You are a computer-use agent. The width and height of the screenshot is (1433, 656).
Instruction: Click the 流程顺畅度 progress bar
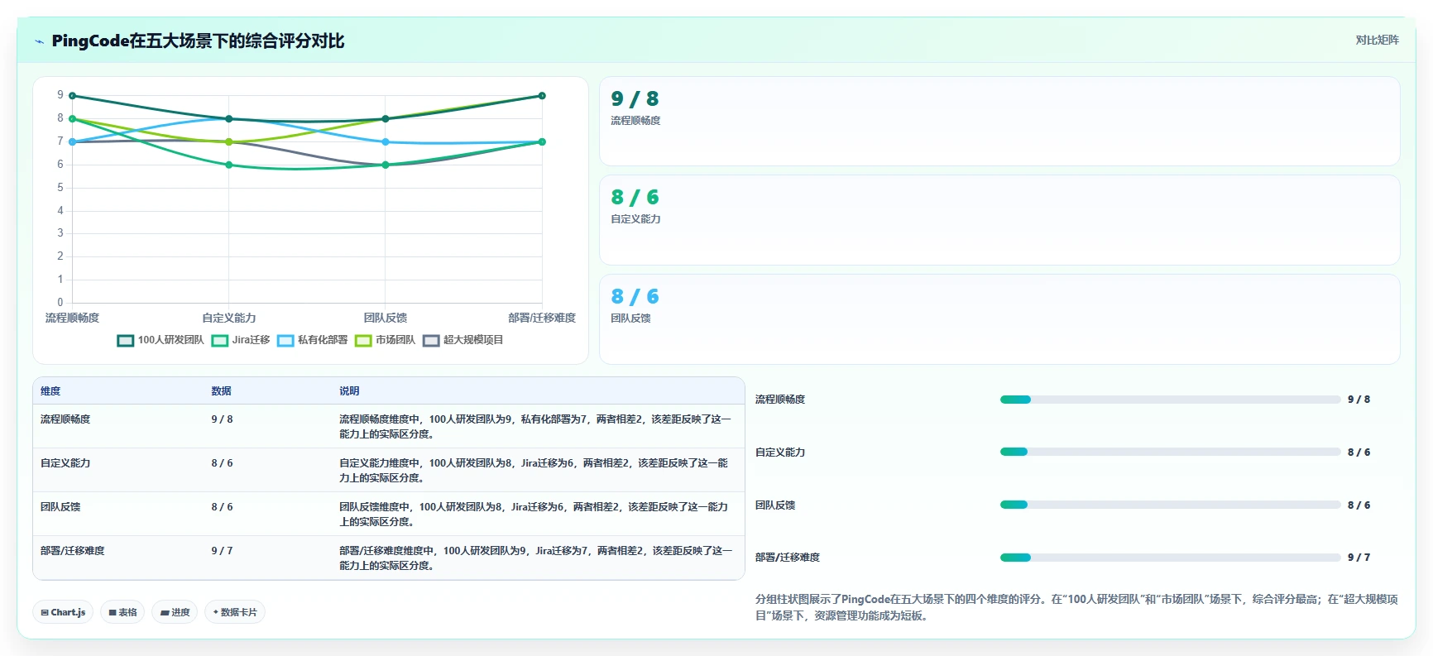[x=1170, y=400]
